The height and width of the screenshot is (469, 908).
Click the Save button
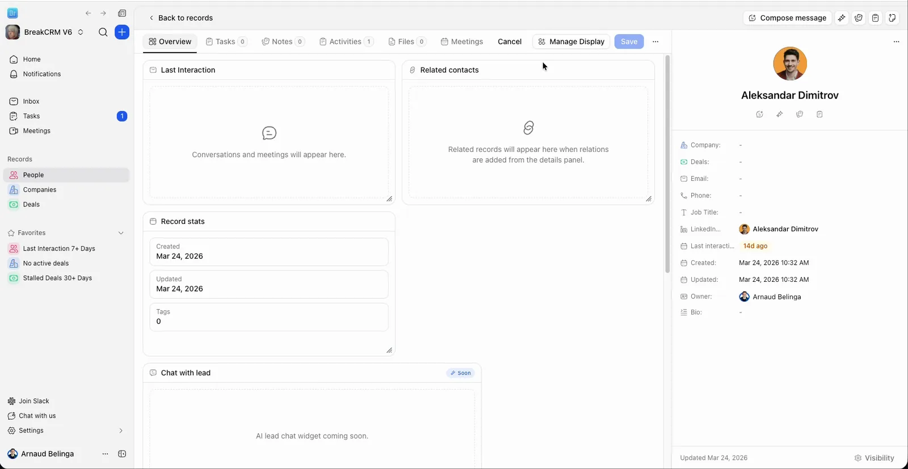pos(629,41)
